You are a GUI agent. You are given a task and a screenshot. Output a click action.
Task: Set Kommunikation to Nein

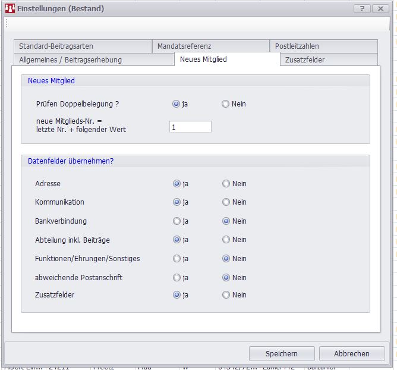click(x=226, y=202)
